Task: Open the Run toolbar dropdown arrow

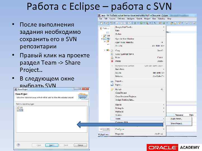Action: [x=144, y=23]
